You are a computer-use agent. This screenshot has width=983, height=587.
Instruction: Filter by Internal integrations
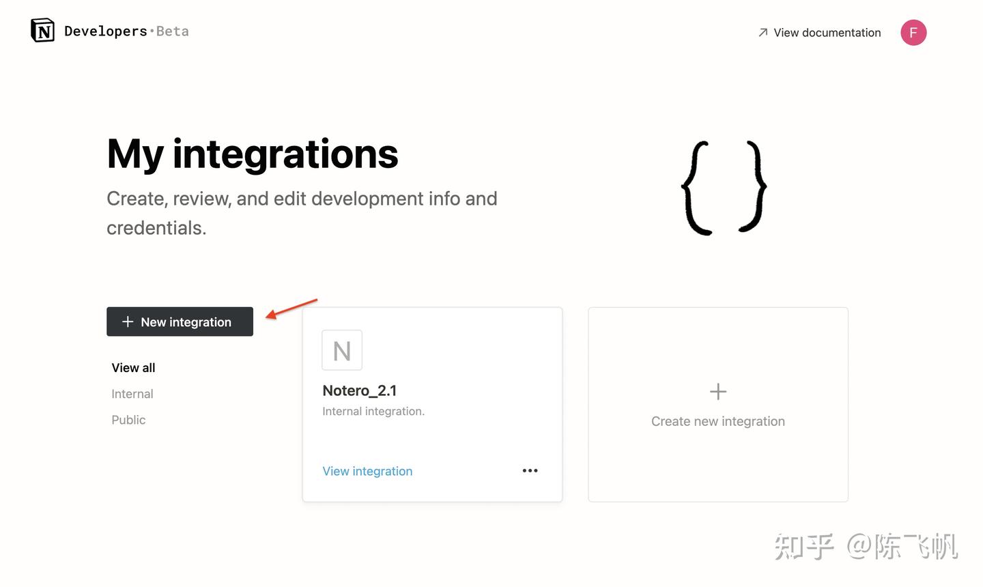[132, 394]
